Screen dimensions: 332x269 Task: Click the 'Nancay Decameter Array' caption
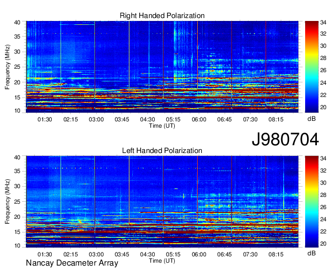point(72,263)
